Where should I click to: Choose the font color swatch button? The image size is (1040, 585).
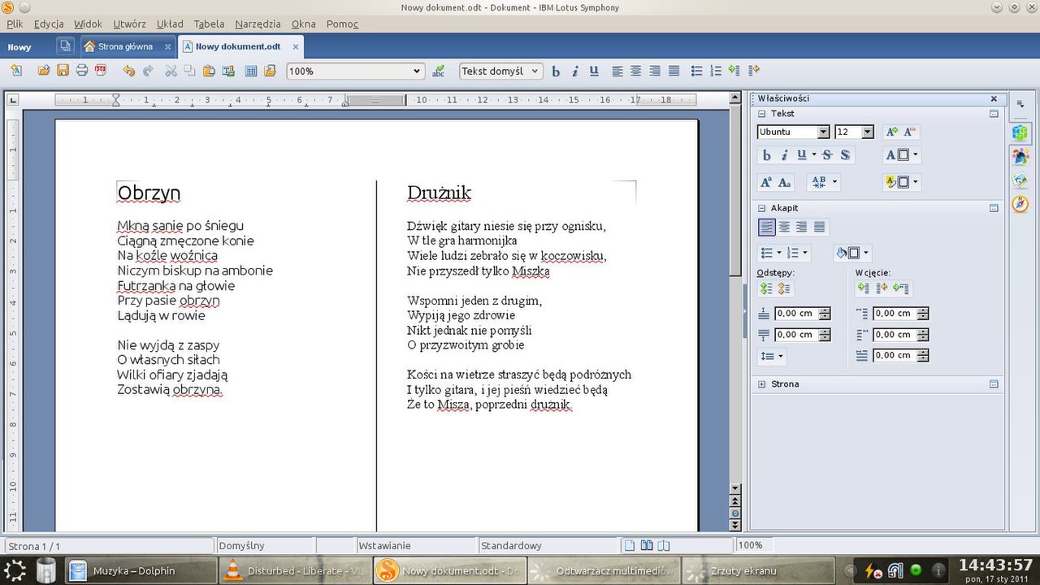point(902,154)
